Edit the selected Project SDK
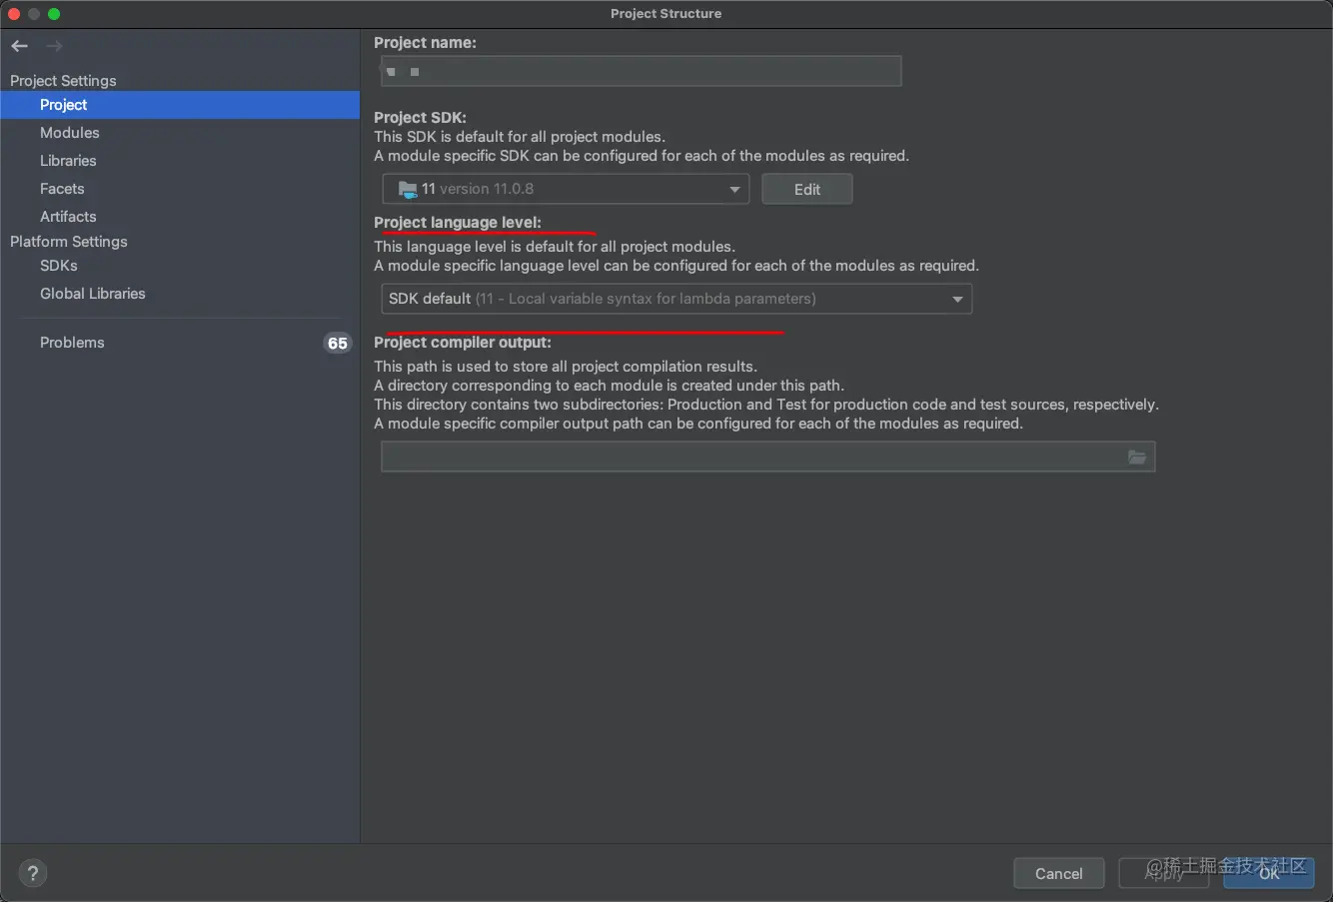The height and width of the screenshot is (902, 1333). click(807, 189)
